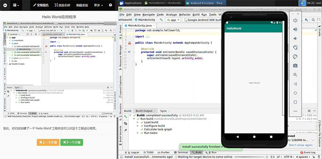Open Google Android SDK device dropdown
Screen dimensions: 322x159
click(x=202, y=20)
